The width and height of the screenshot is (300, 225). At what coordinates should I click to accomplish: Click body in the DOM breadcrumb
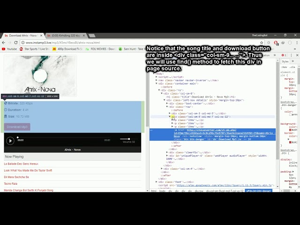(162, 191)
